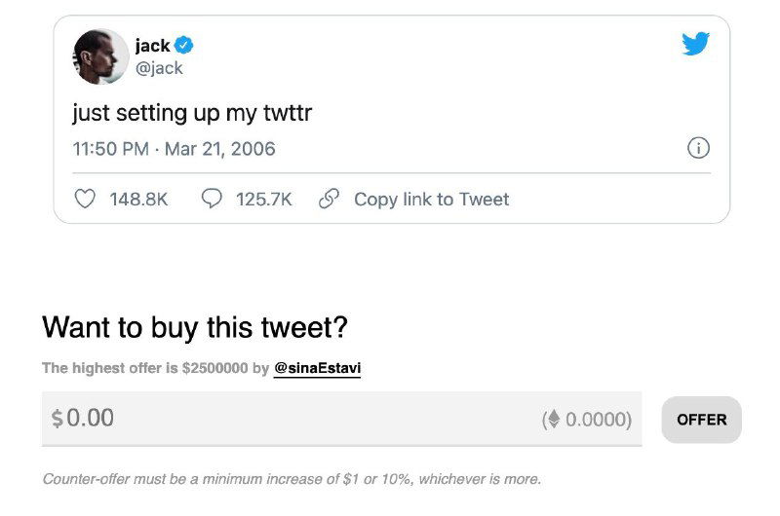Viewport: 780px width, 516px height.
Task: Click the Twitter bird logo
Action: (x=695, y=44)
